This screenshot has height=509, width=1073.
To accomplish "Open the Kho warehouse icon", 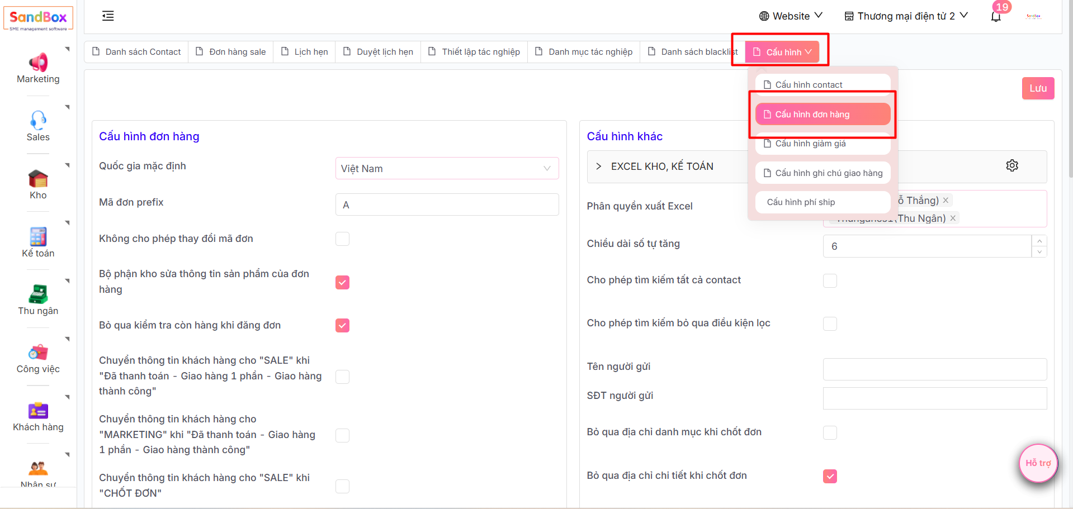I will (38, 179).
